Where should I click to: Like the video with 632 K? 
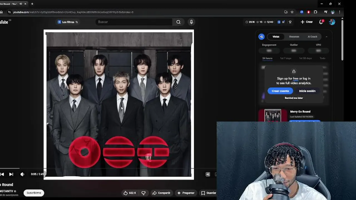tap(130, 193)
